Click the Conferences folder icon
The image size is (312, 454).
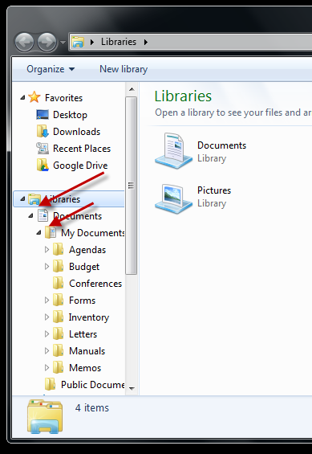58,283
